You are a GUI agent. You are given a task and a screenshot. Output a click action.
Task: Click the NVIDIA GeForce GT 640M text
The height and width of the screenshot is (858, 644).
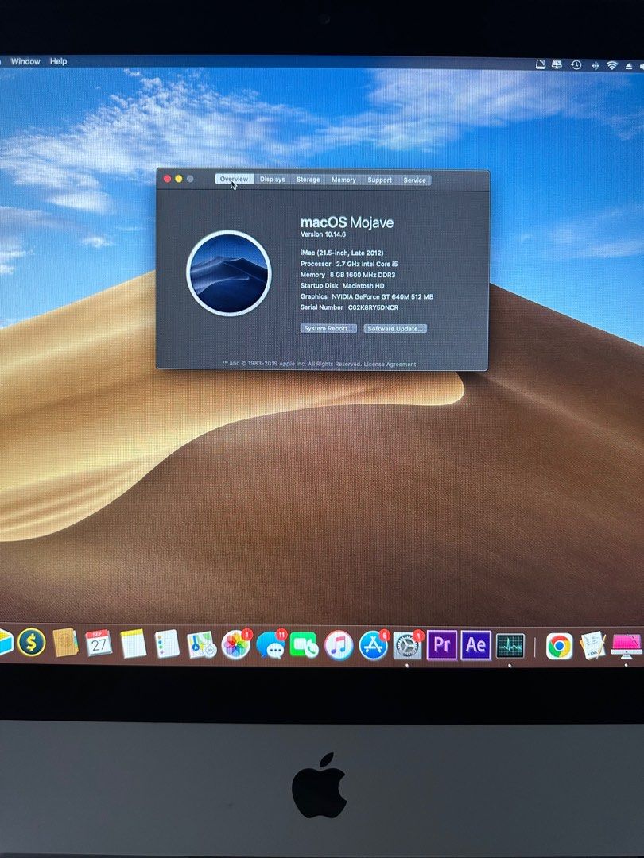[x=382, y=296]
